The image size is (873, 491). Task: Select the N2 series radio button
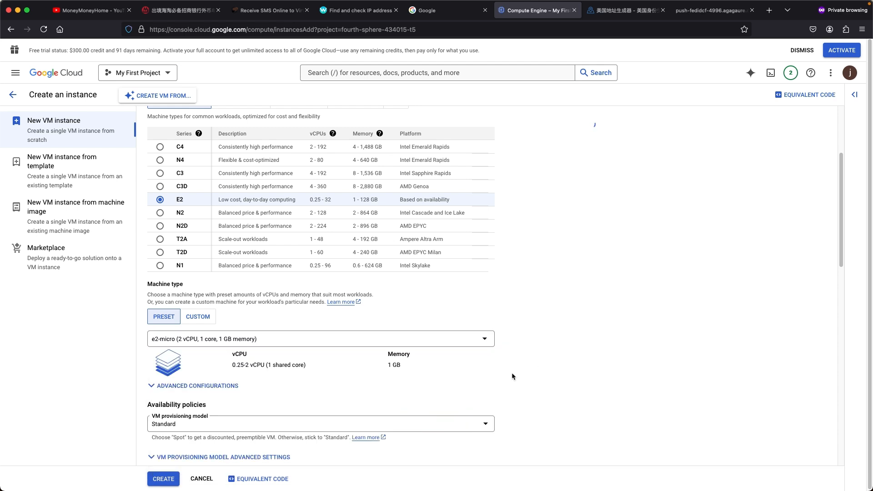pyautogui.click(x=160, y=213)
